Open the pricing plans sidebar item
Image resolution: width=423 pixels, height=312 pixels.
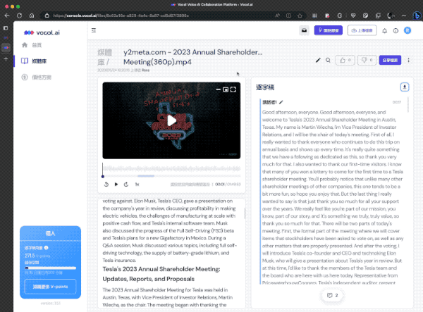tap(36, 77)
